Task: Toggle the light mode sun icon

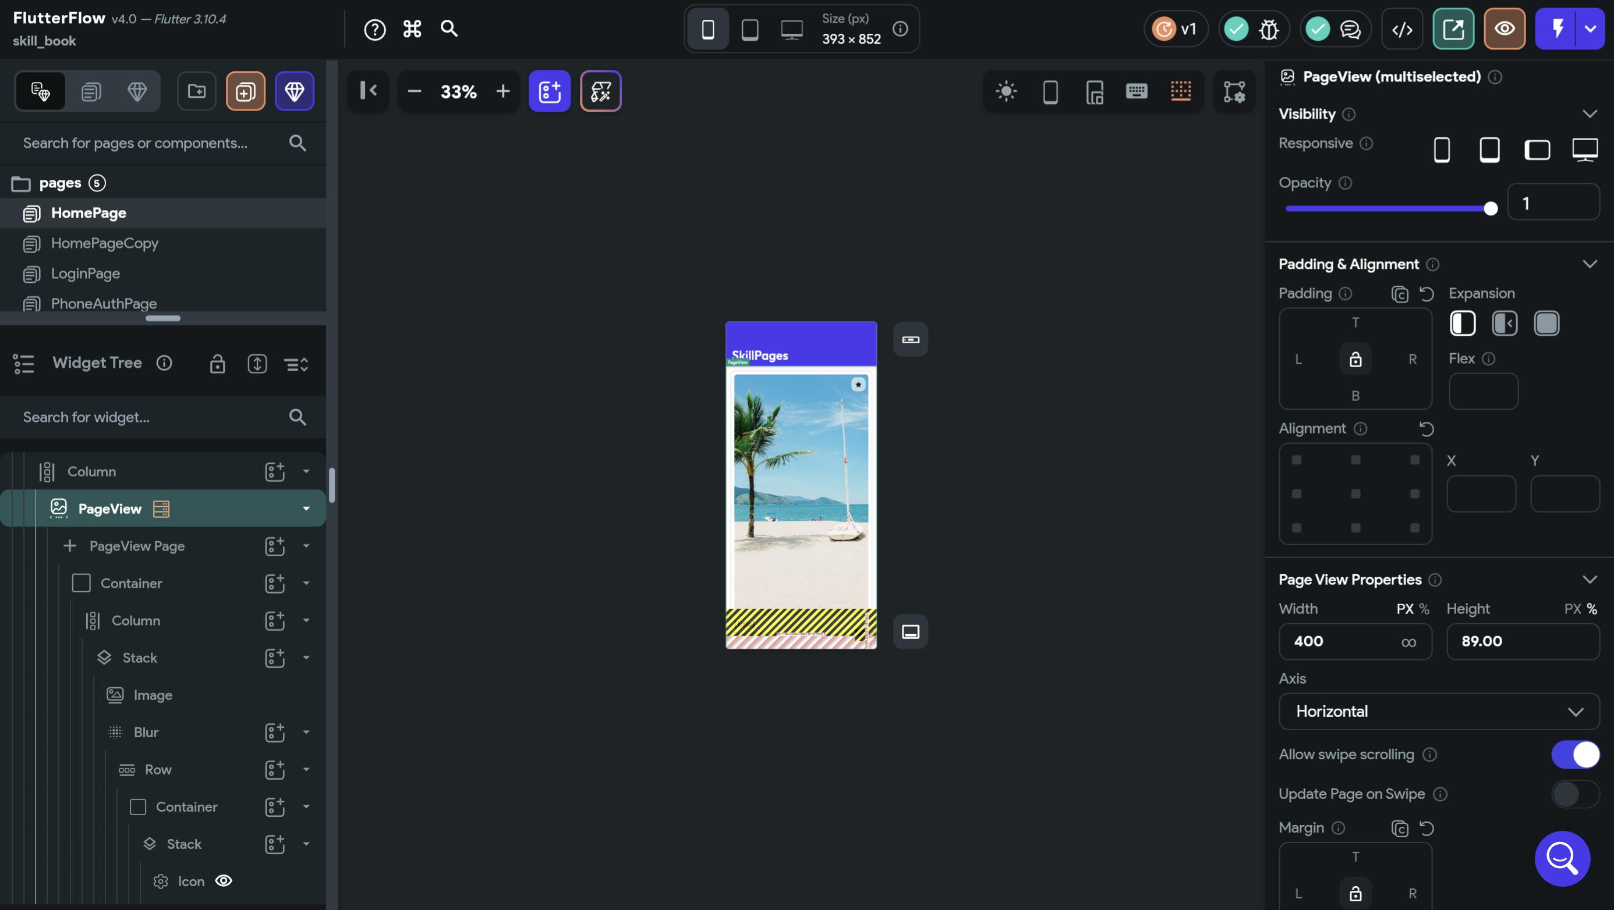Action: coord(1006,91)
